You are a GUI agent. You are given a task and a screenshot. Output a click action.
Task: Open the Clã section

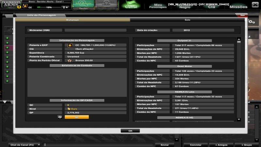point(211,7)
